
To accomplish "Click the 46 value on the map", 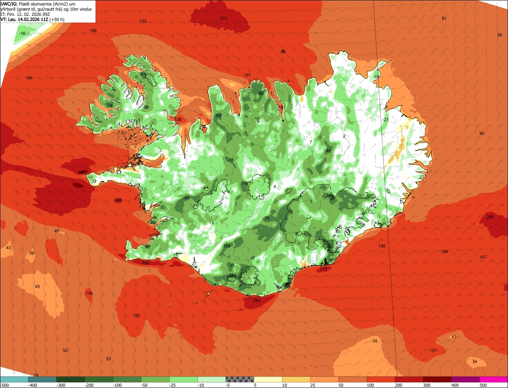I will click(x=57, y=231).
